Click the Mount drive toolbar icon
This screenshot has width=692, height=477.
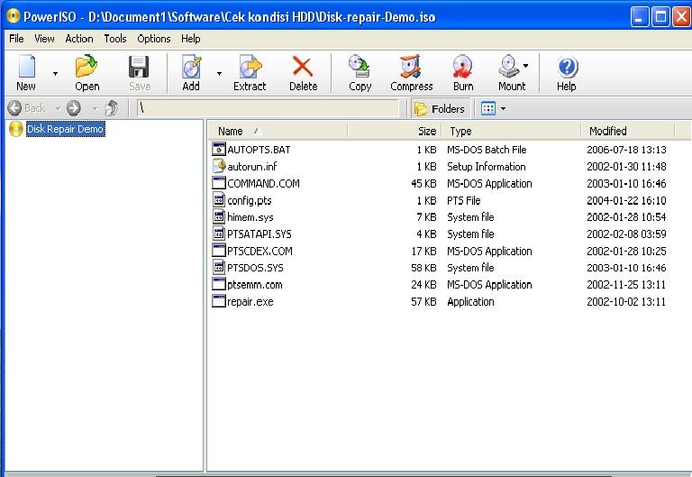(509, 67)
